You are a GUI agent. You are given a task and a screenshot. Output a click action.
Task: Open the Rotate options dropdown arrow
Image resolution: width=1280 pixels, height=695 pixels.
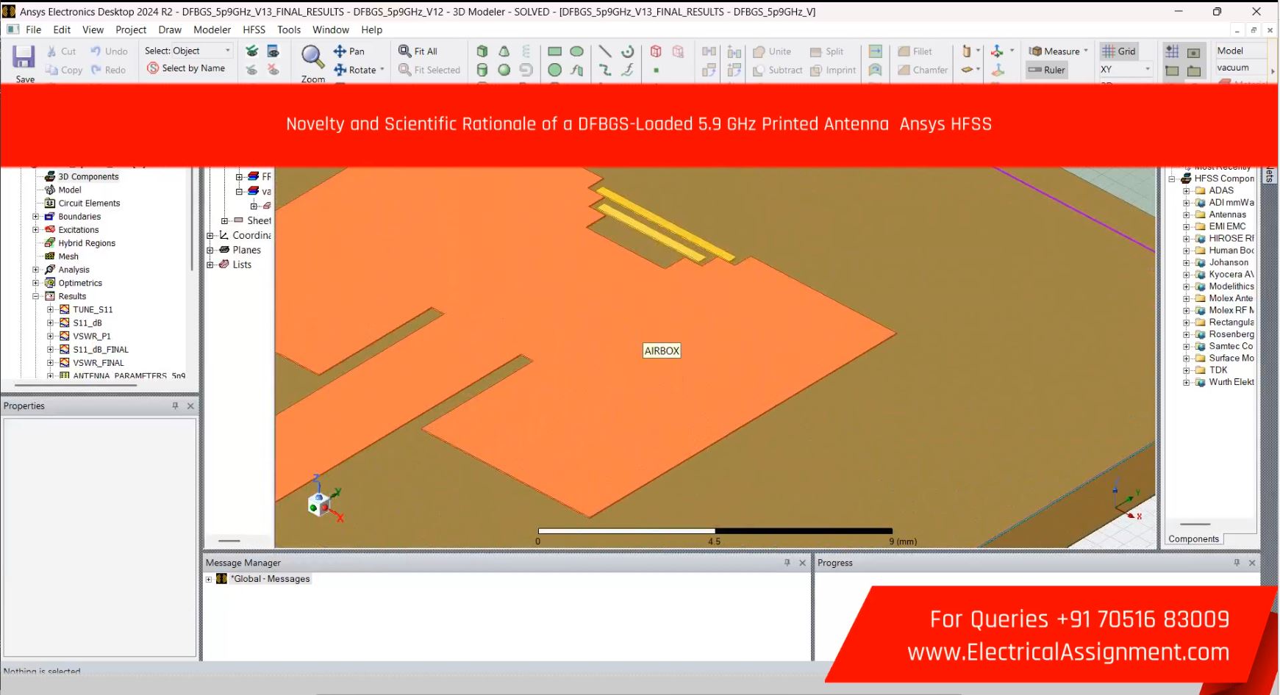coord(382,70)
